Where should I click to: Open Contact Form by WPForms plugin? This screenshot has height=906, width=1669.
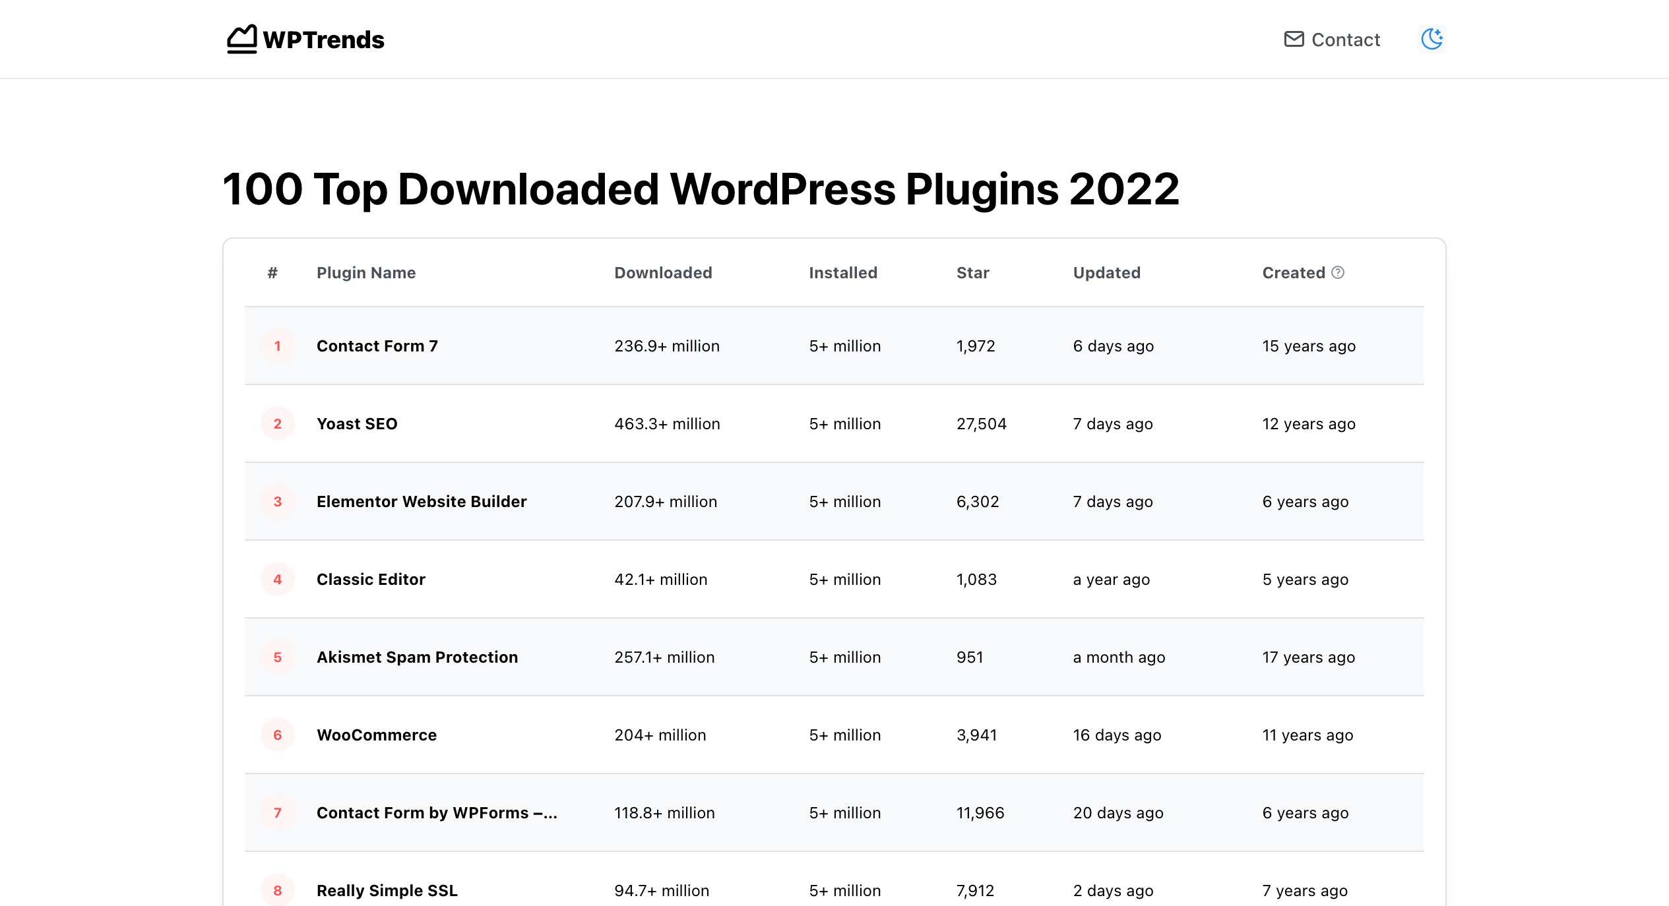click(x=437, y=813)
